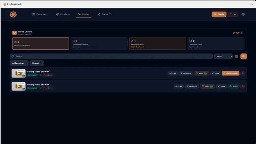Click the ProMotionAI orange logo in navbar

point(13,14)
